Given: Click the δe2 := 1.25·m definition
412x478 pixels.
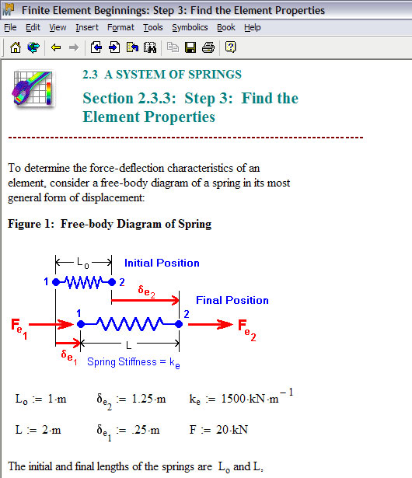Looking at the screenshot, I should point(131,401).
